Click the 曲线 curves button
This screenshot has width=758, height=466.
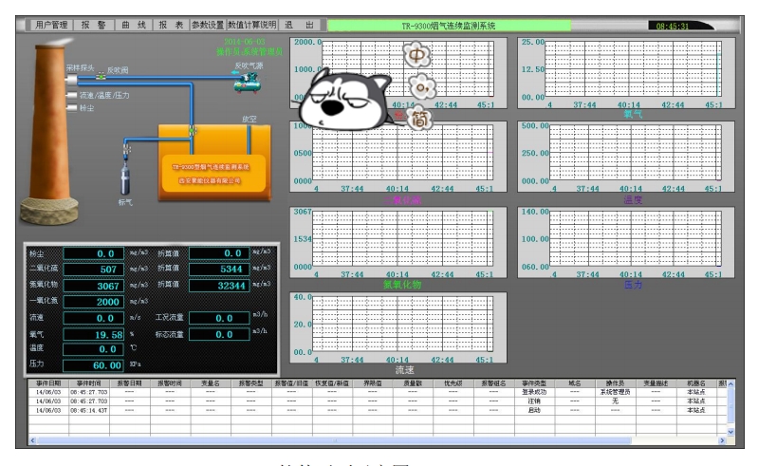click(134, 26)
